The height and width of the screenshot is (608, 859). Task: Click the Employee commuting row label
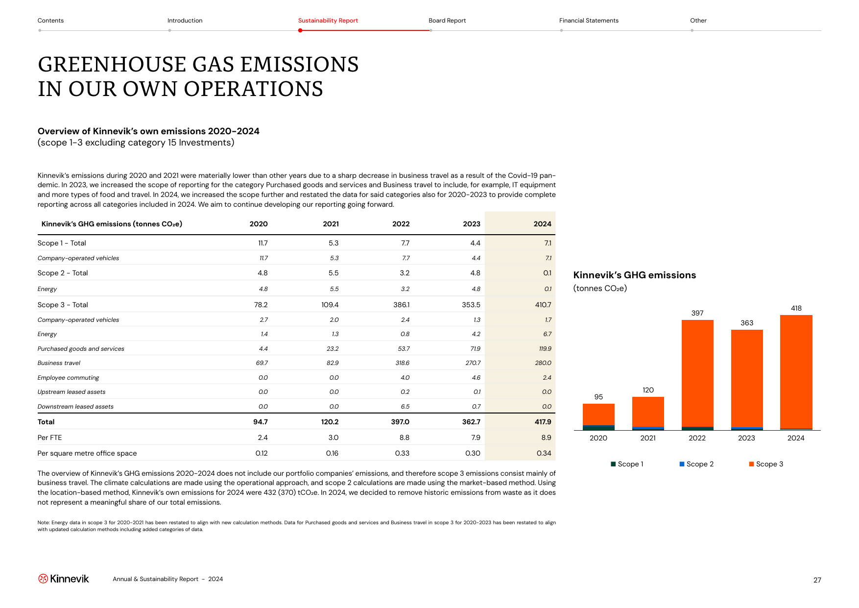coord(68,378)
